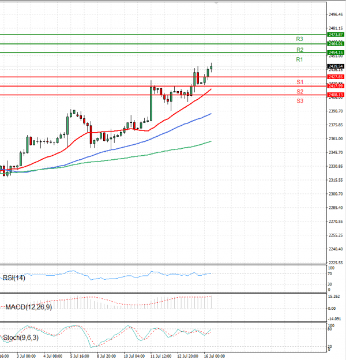346x360 pixels.
Task: Click the tall green 11 Jul candlestick
Action: click(151, 103)
